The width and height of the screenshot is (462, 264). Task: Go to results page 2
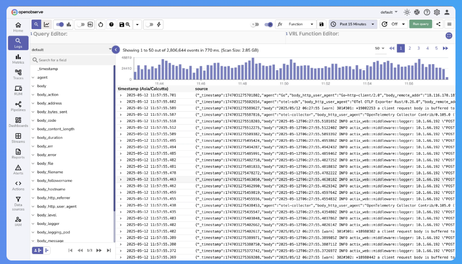coord(409,48)
